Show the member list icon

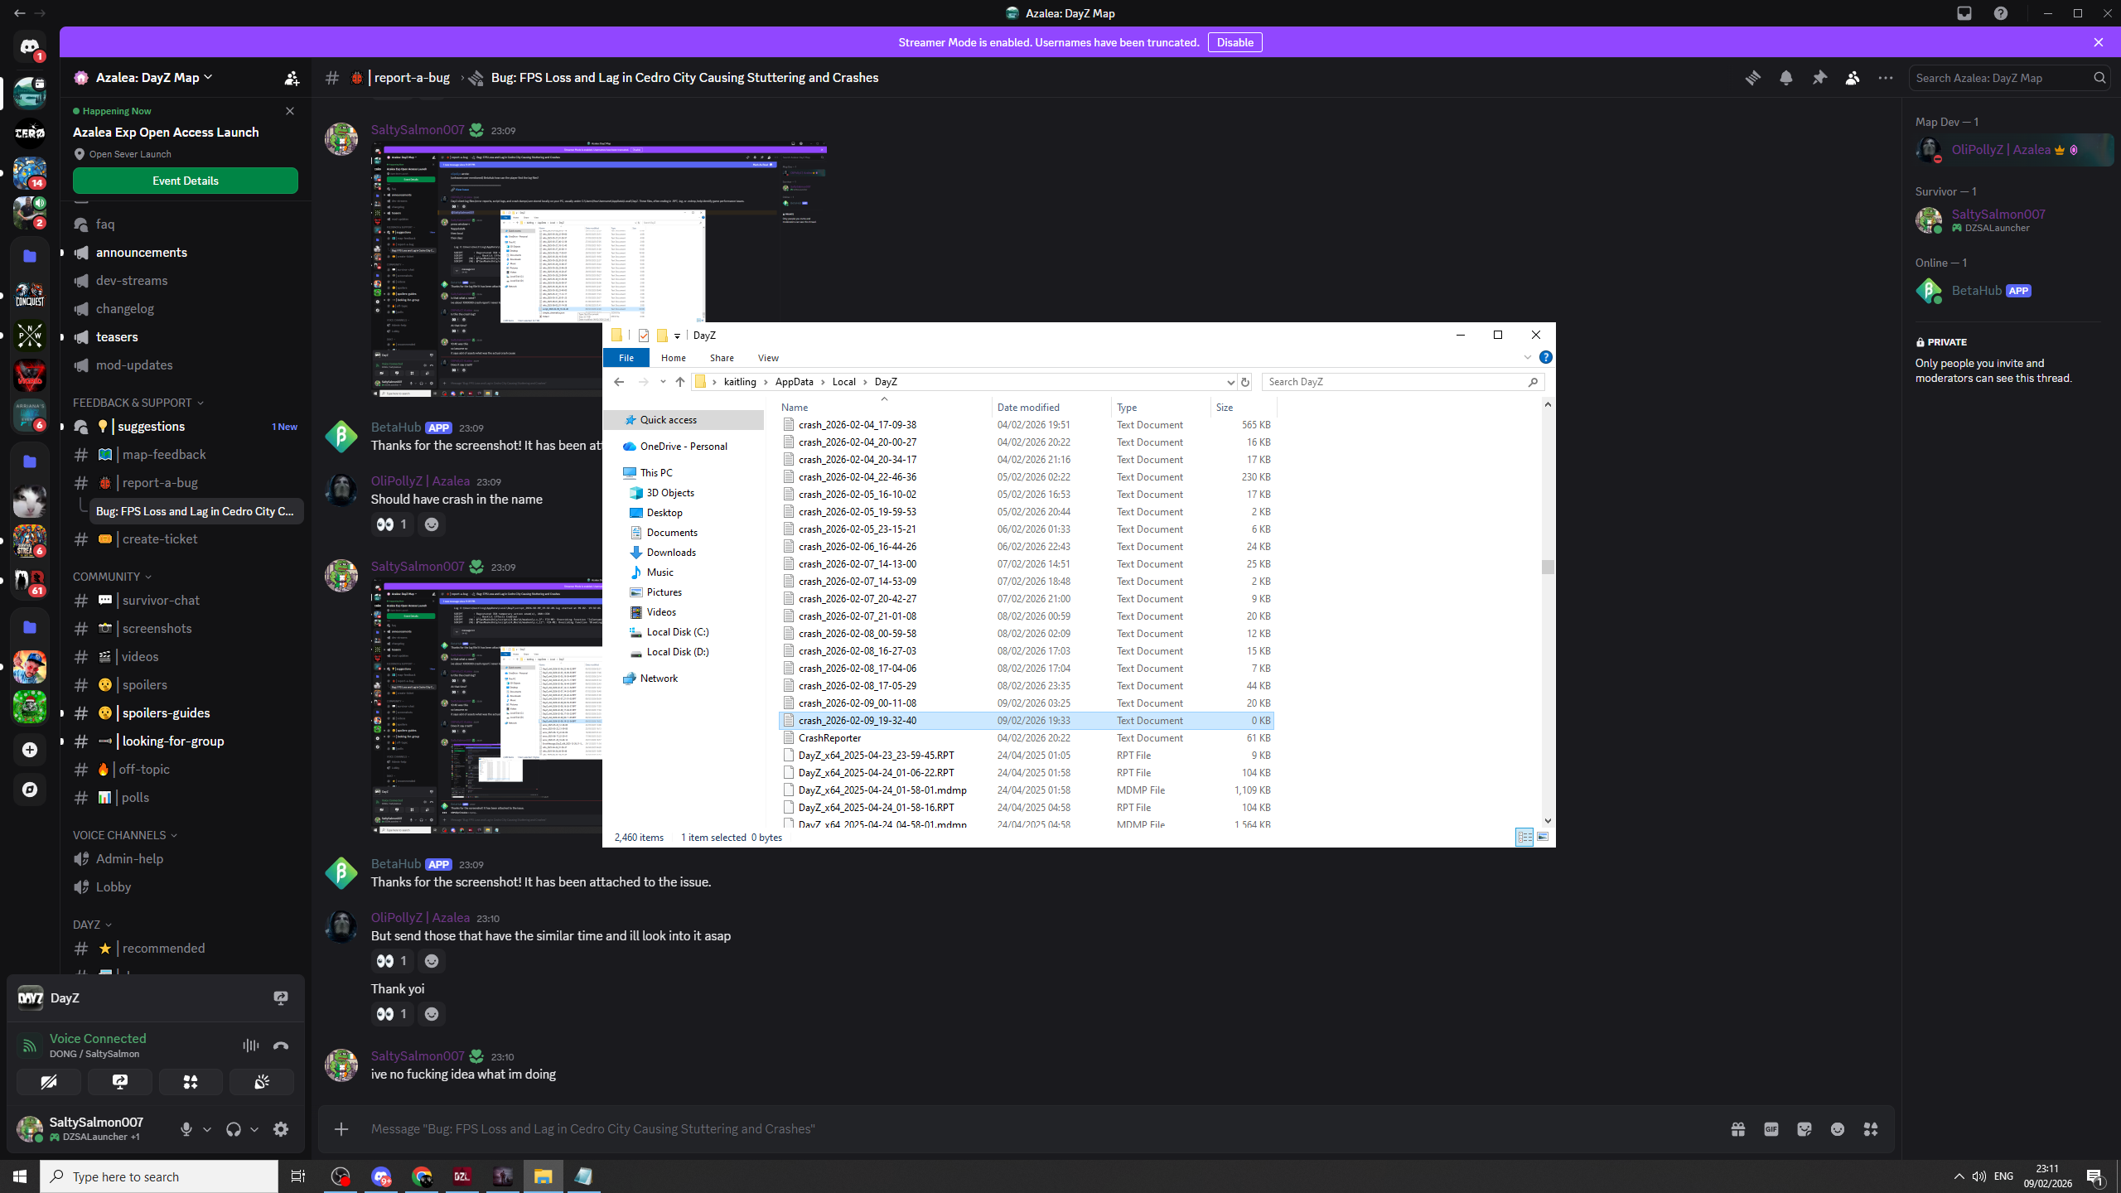[1853, 78]
